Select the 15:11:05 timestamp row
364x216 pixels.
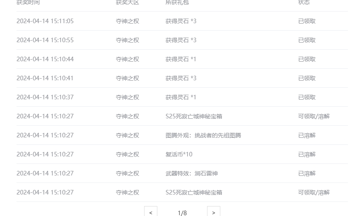pos(182,21)
